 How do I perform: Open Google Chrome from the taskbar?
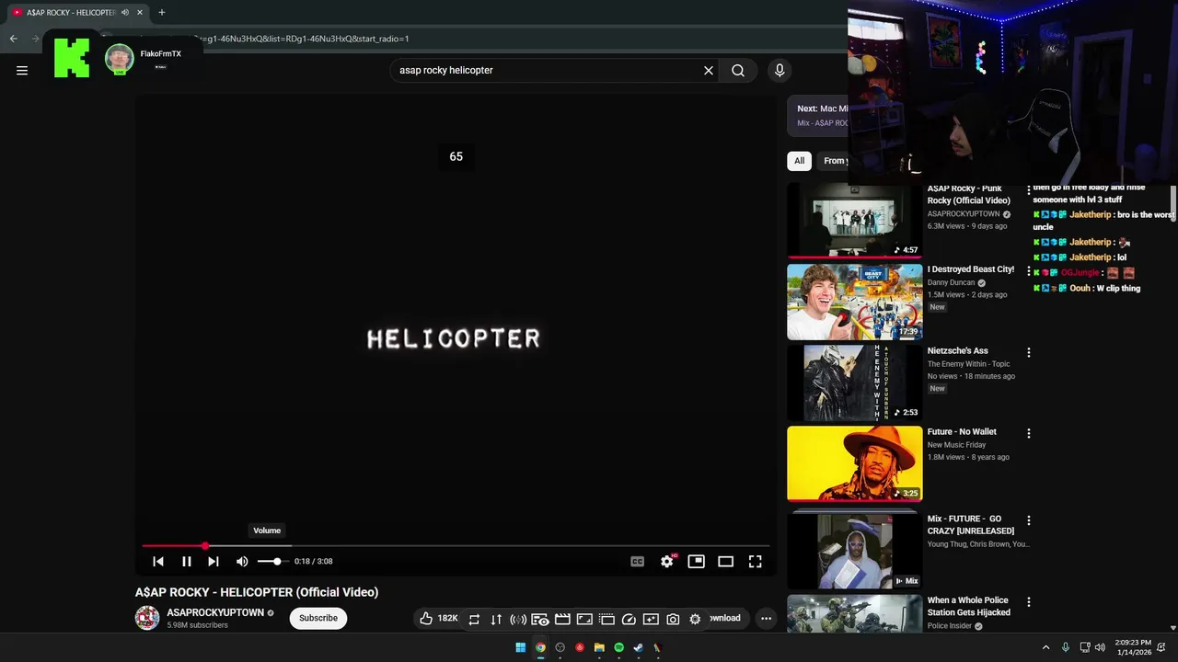pyautogui.click(x=540, y=647)
